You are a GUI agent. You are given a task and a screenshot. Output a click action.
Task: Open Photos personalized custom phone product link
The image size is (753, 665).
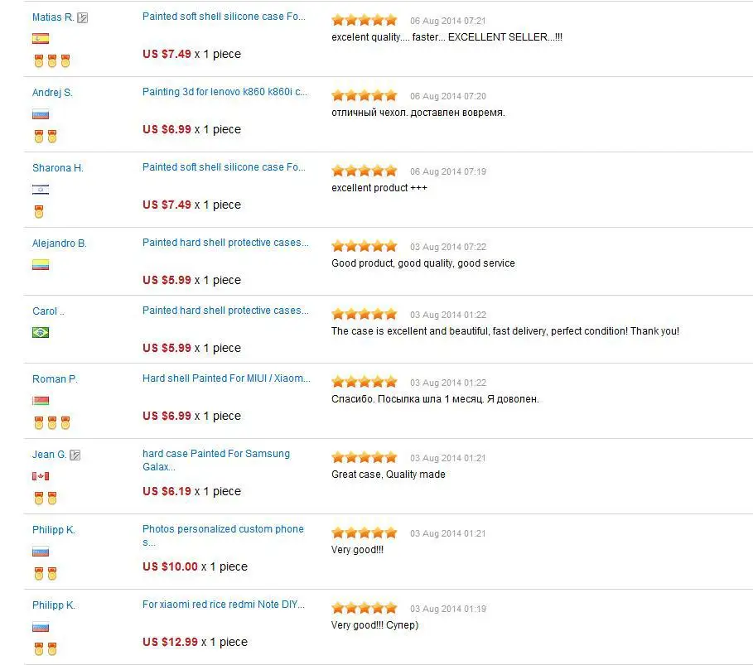pos(223,536)
